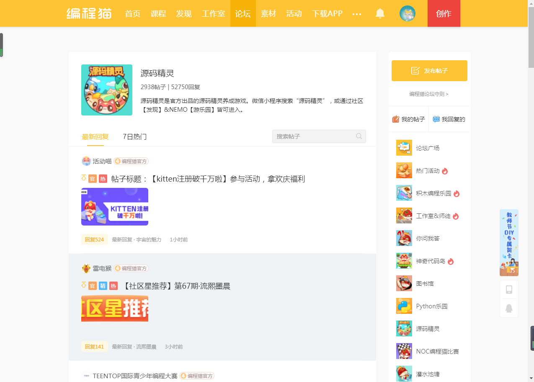Open 你问我答 board icon
The width and height of the screenshot is (534, 382).
pyautogui.click(x=404, y=238)
